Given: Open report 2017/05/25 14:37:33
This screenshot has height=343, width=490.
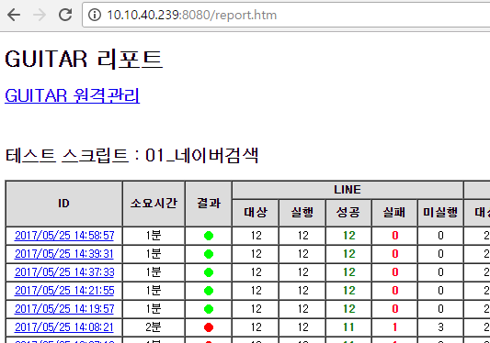Looking at the screenshot, I should click(x=64, y=272).
